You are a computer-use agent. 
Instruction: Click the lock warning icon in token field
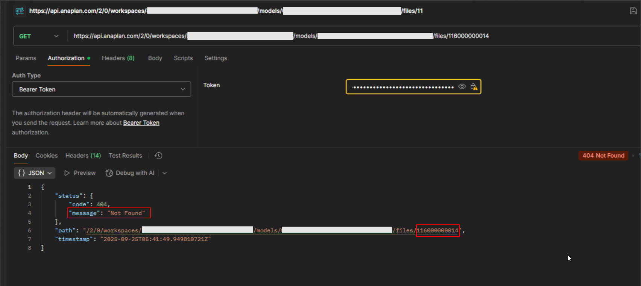[x=474, y=87]
